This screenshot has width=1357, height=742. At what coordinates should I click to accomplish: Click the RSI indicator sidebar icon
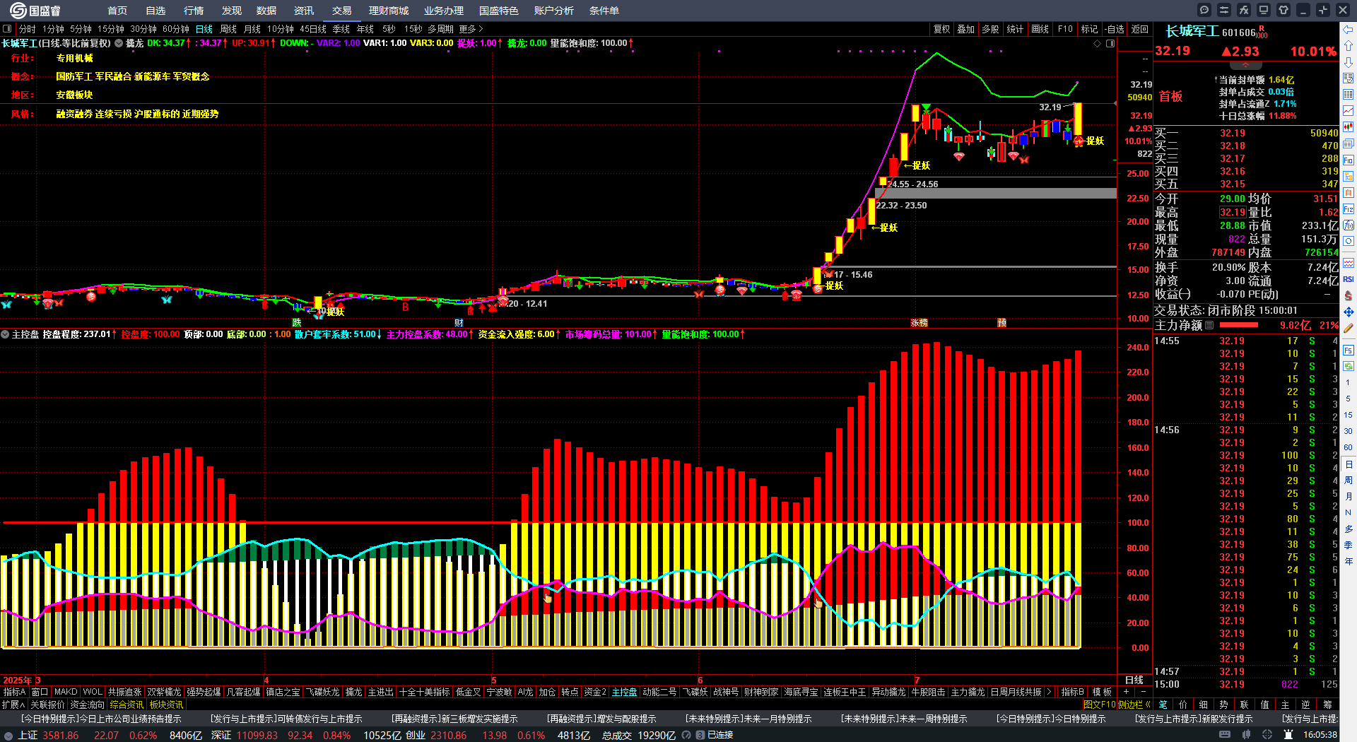[x=1349, y=279]
